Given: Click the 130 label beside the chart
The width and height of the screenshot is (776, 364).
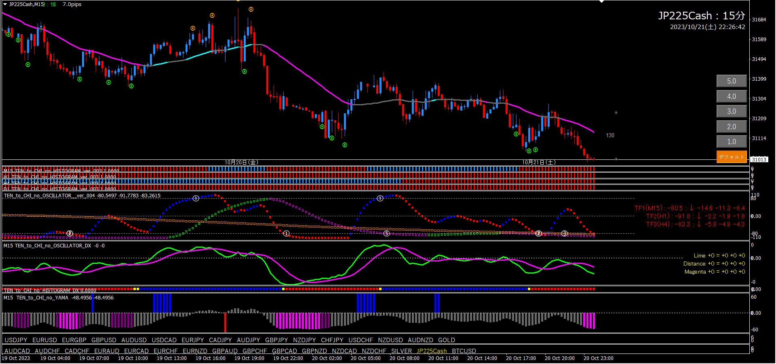Looking at the screenshot, I should (x=610, y=136).
